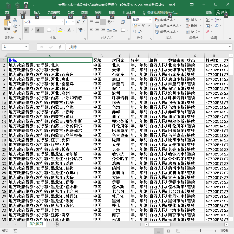This screenshot has width=234, height=234.
Task: Select the 我的数列 sheet tab
Action: pyautogui.click(x=36, y=224)
